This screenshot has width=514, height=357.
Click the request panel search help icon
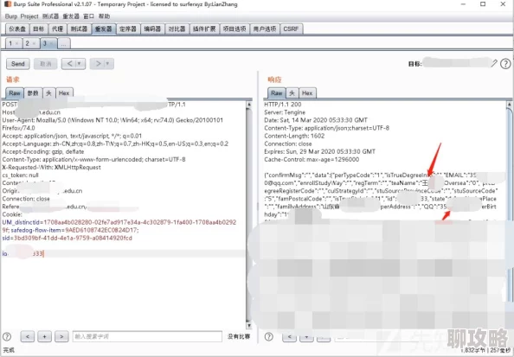7,336
